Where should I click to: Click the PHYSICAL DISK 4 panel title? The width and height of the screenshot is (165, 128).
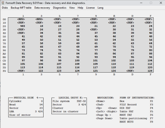coord(26,98)
